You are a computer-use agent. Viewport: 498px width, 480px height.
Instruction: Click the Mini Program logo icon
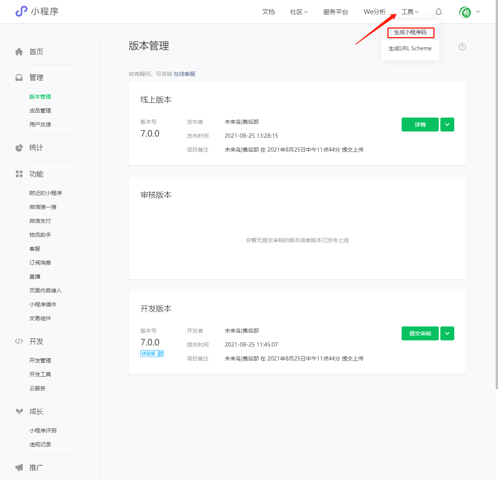21,12
